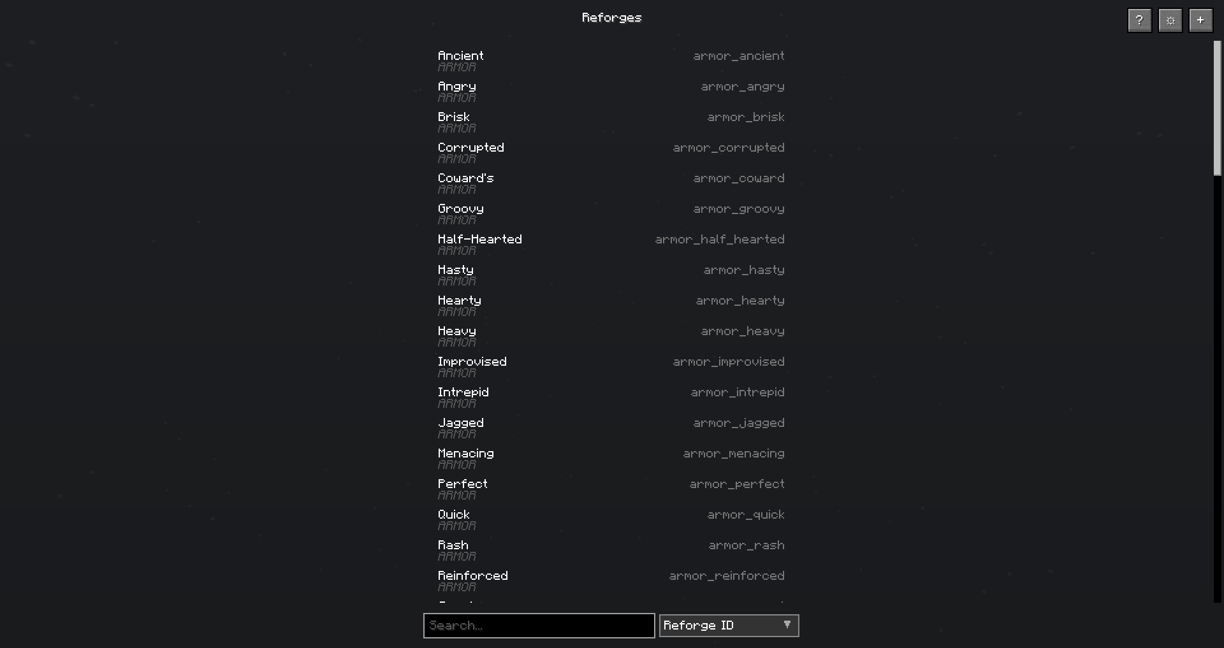Select the Half-Hearted reforge entry
Screen dimensions: 1224x648
point(611,245)
